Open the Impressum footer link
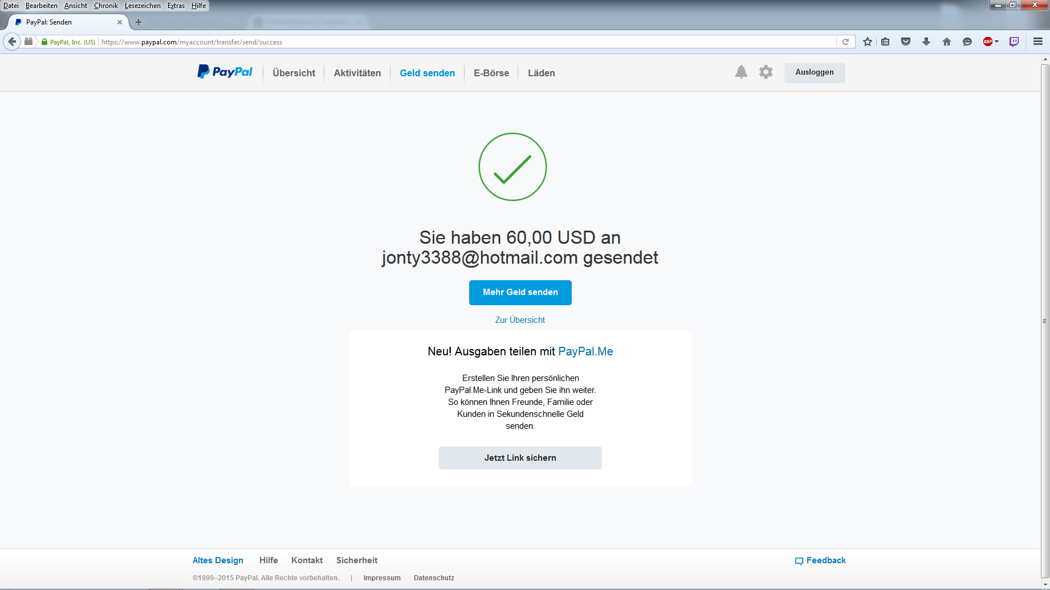The height and width of the screenshot is (590, 1050). pyautogui.click(x=382, y=578)
